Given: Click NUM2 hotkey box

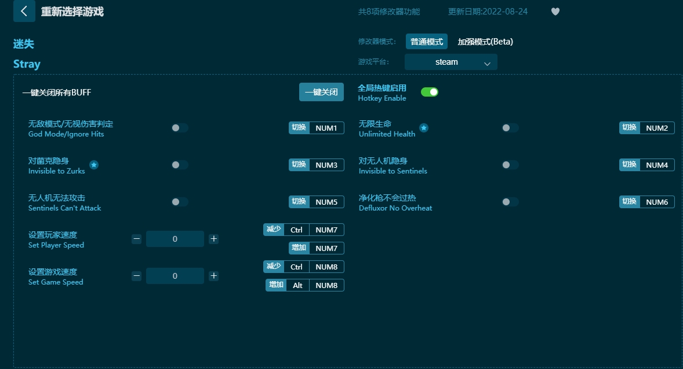Looking at the screenshot, I should point(657,128).
